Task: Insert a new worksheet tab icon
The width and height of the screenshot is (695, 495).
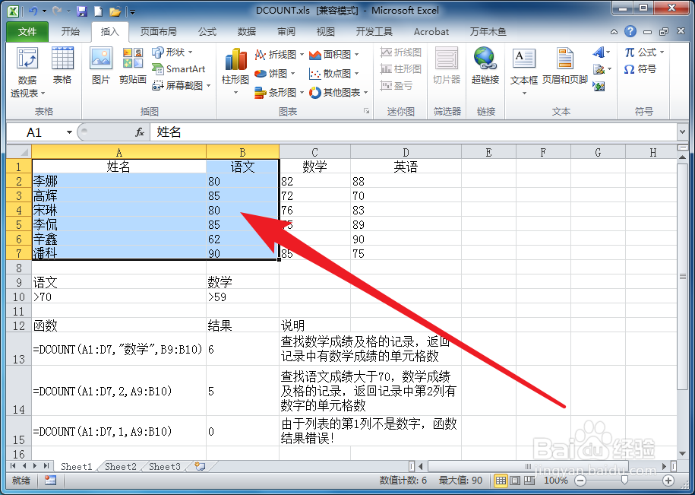Action: coord(200,466)
